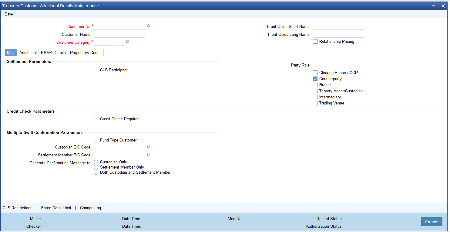This screenshot has width=450, height=232.
Task: Click Save in the toolbar
Action: click(9, 14)
